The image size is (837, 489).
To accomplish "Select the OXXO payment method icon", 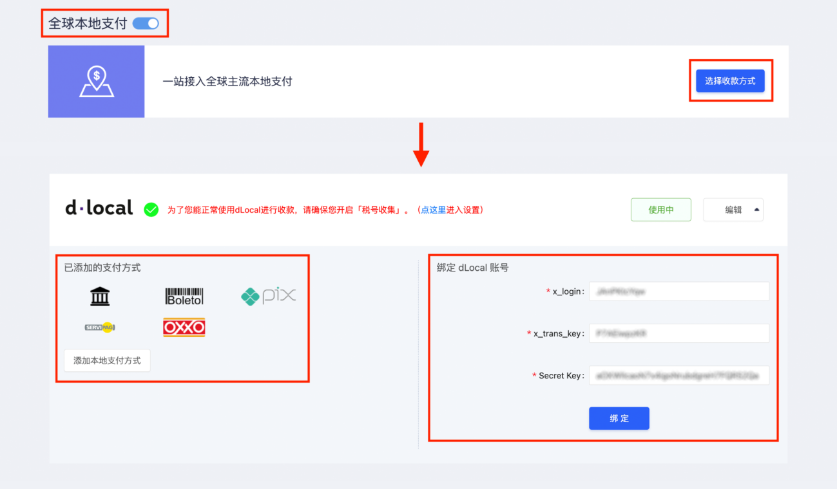I will (184, 328).
